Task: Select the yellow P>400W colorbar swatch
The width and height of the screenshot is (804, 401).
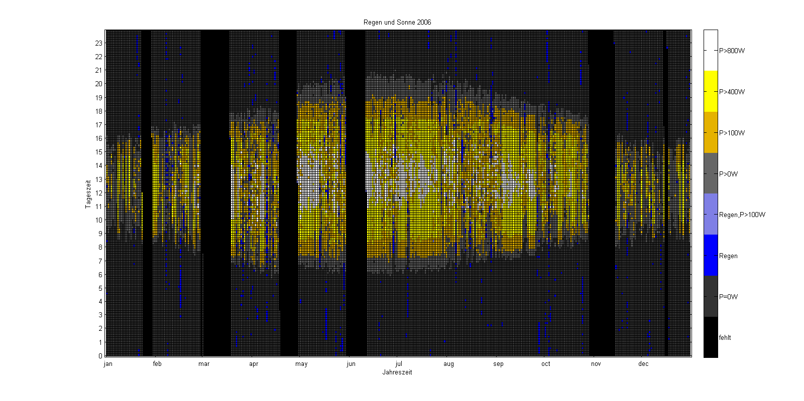Action: click(711, 91)
